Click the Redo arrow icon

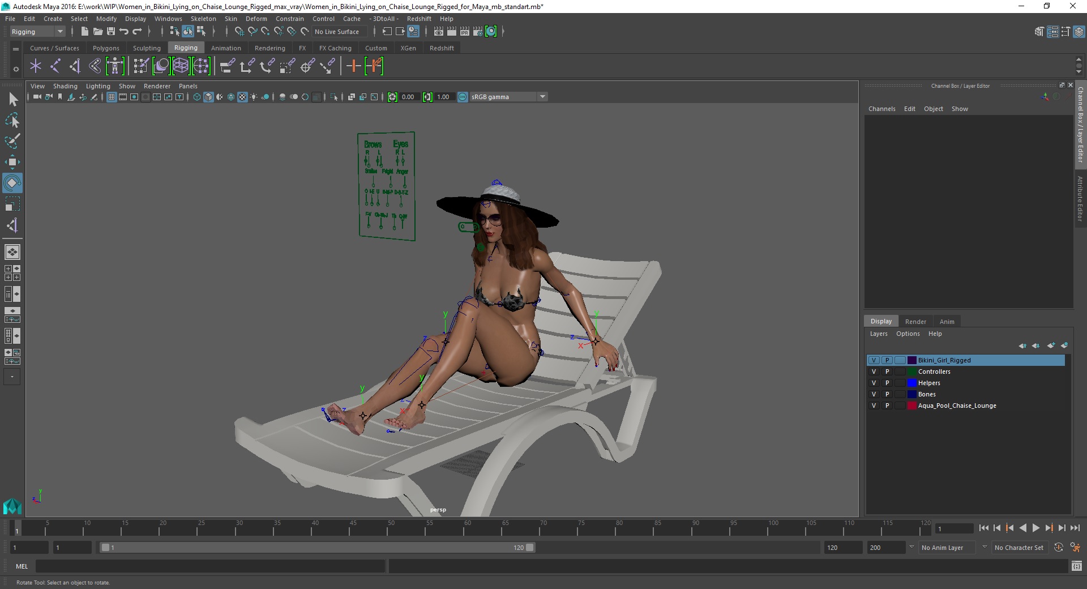click(137, 32)
